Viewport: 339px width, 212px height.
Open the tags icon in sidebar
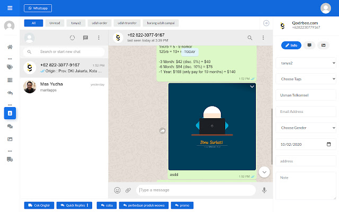(x=10, y=67)
